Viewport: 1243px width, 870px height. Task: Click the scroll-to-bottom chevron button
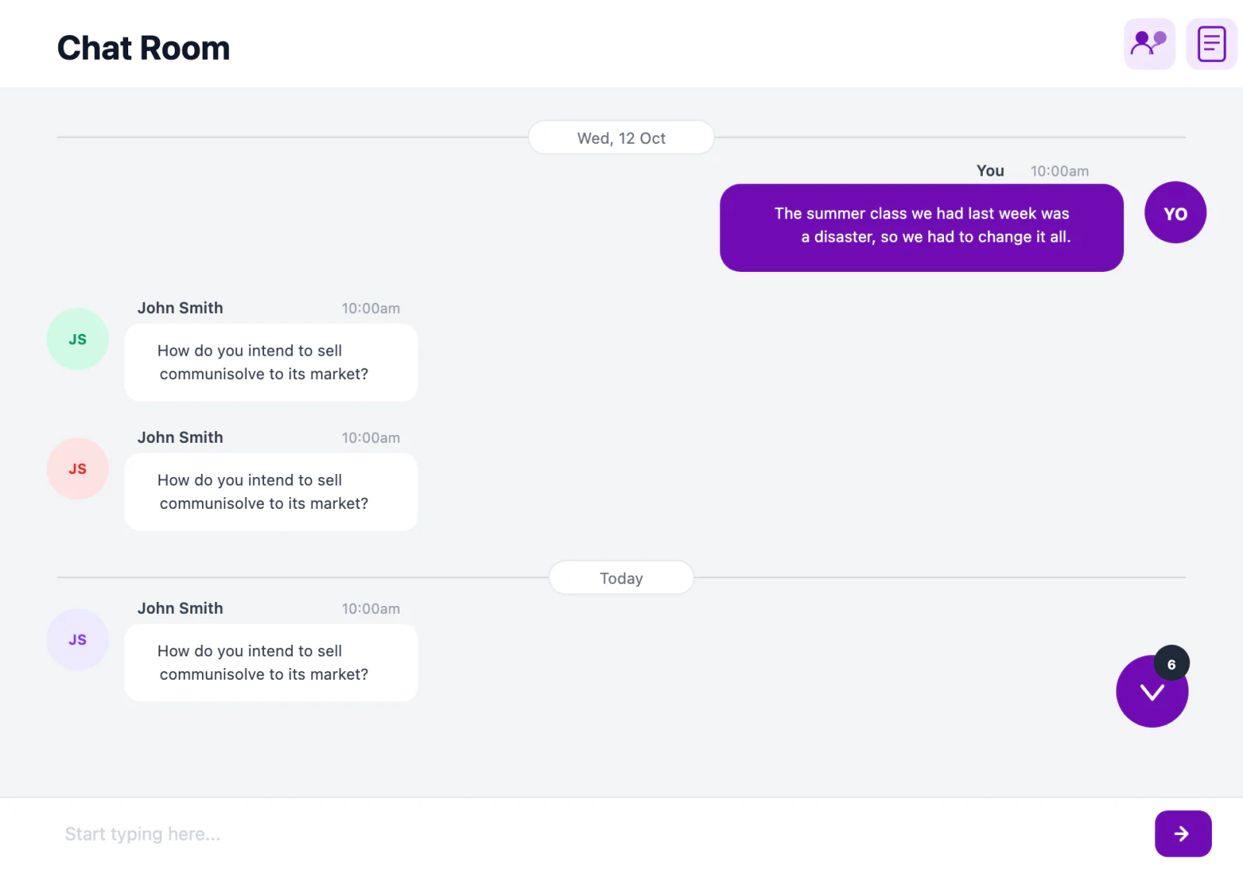[1152, 691]
